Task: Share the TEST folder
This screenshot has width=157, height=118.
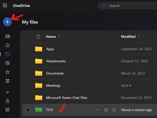Action: pos(106,110)
